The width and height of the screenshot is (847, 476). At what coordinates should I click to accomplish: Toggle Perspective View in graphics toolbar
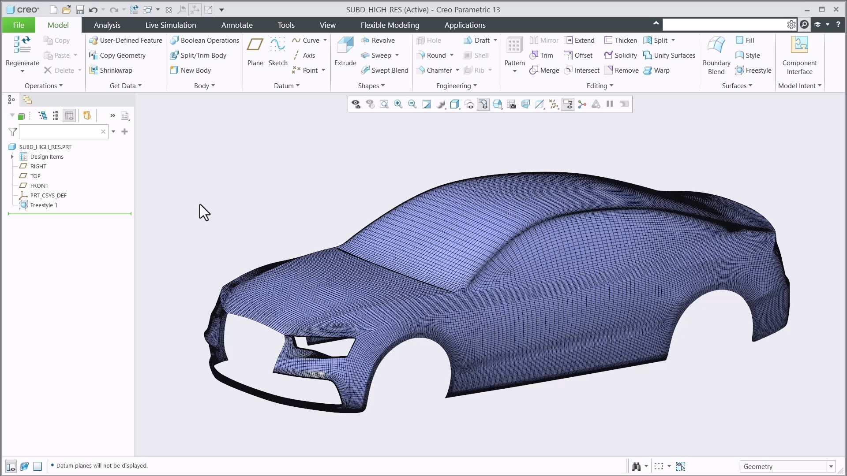click(x=525, y=104)
